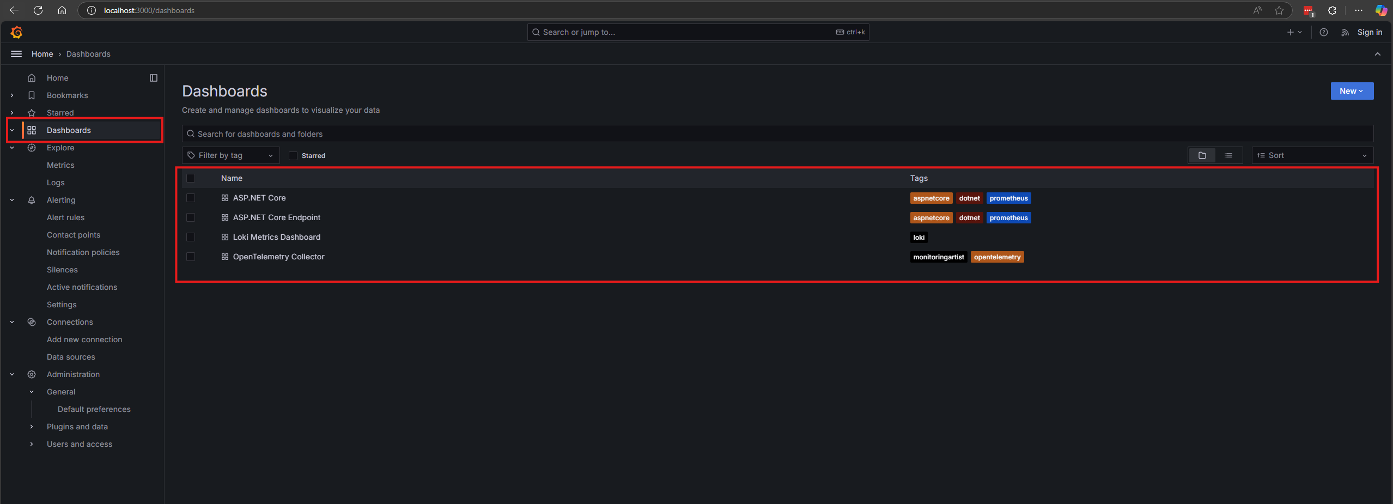Open the Loki Metrics Dashboard

point(277,237)
